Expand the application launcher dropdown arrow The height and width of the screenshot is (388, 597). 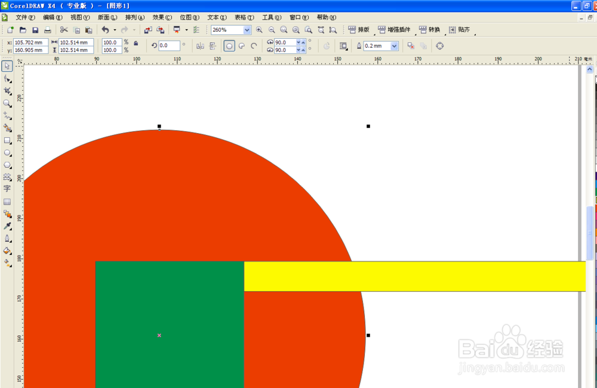pyautogui.click(x=186, y=30)
